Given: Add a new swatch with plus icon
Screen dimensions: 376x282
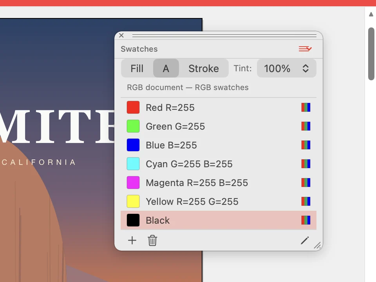Looking at the screenshot, I should click(132, 240).
